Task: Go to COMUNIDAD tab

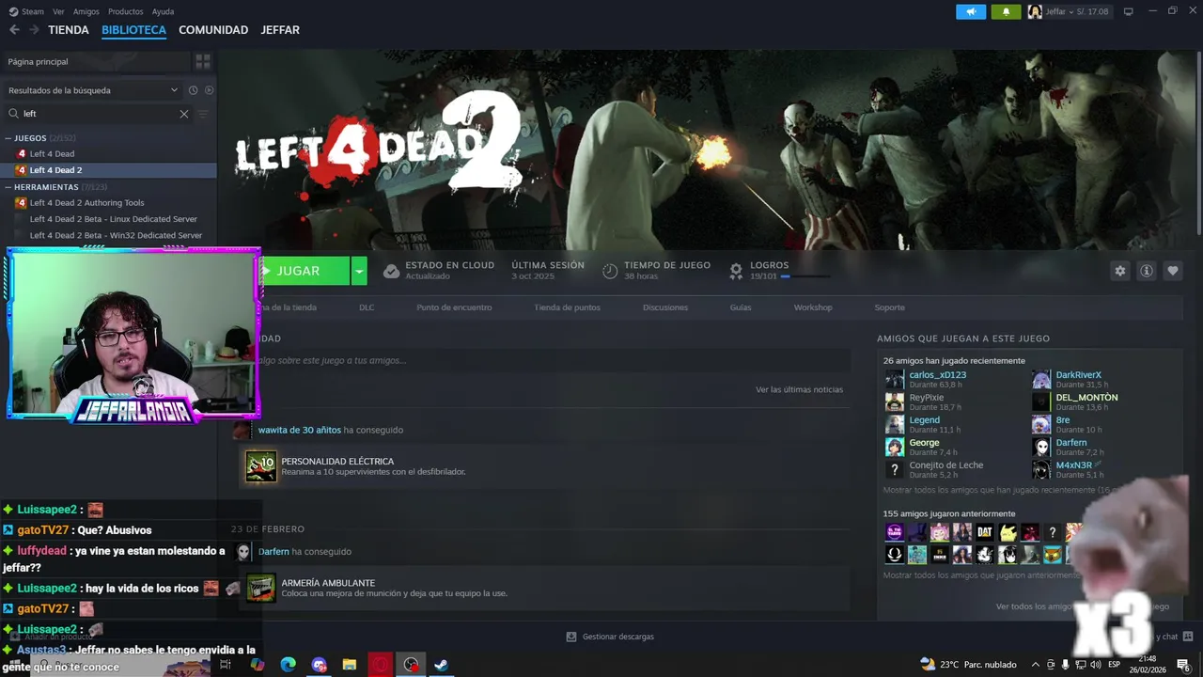Action: 213,30
